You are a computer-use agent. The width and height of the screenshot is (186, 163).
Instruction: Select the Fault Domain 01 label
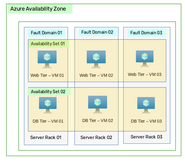[x=47, y=33]
